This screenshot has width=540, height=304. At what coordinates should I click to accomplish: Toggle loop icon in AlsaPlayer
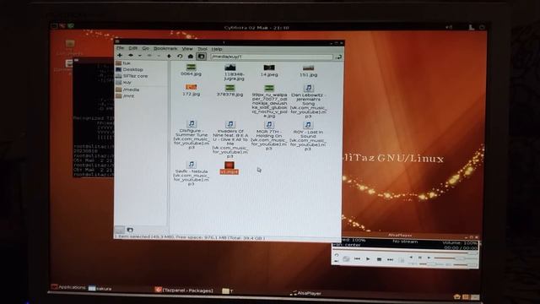pyautogui.click(x=337, y=255)
